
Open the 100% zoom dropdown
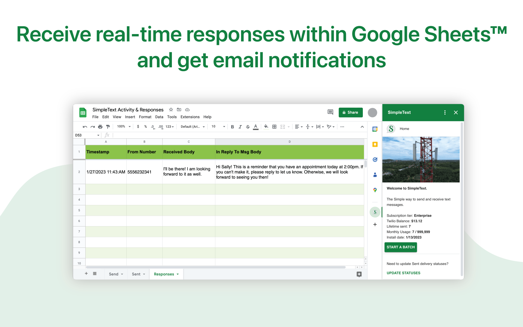click(x=124, y=126)
